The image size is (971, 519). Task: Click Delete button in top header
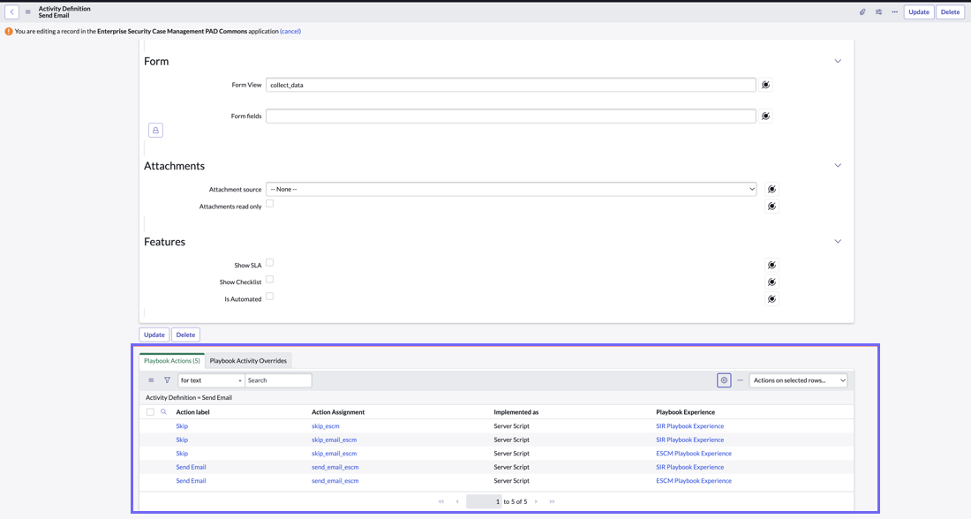pyautogui.click(x=950, y=11)
